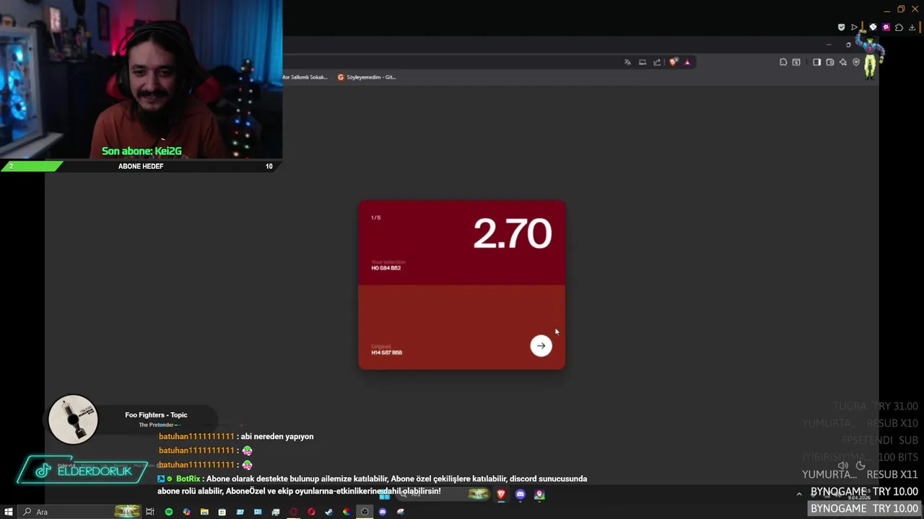The height and width of the screenshot is (519, 924).
Task: Click the share page icon in address bar
Action: click(x=657, y=62)
